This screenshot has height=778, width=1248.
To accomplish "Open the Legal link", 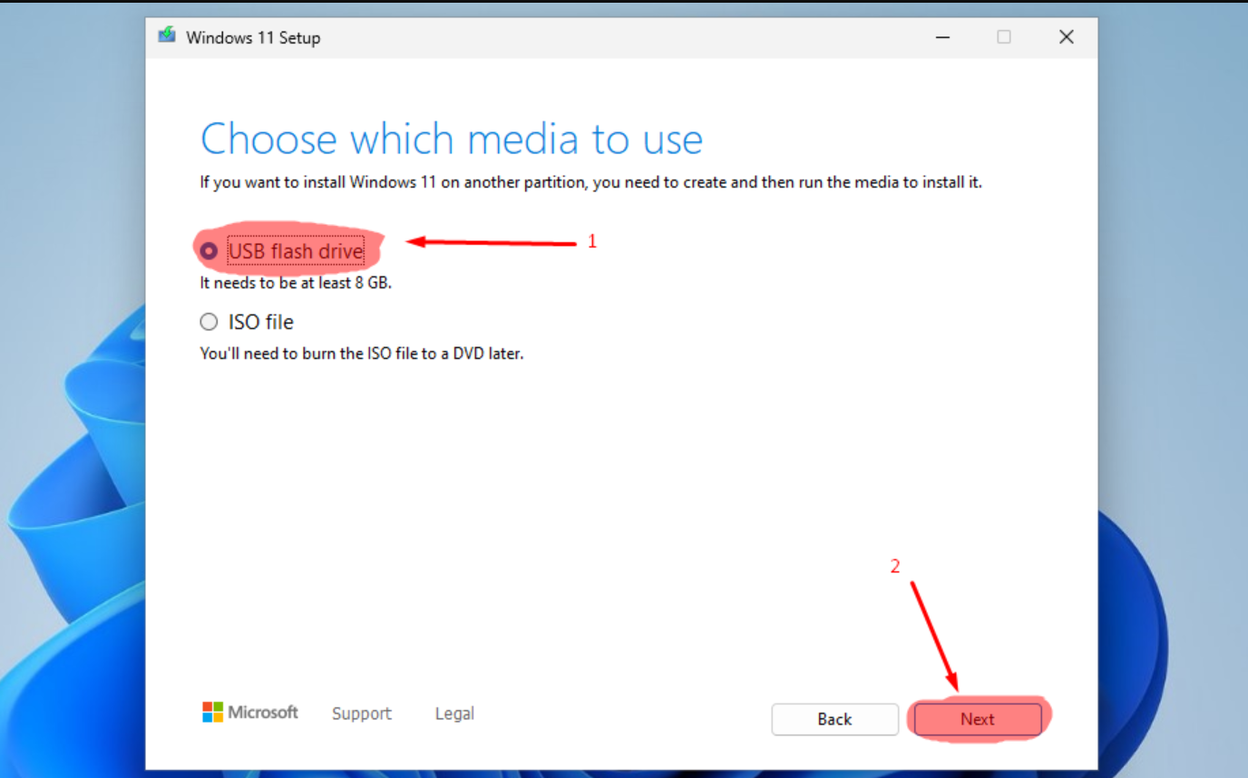I will (454, 714).
